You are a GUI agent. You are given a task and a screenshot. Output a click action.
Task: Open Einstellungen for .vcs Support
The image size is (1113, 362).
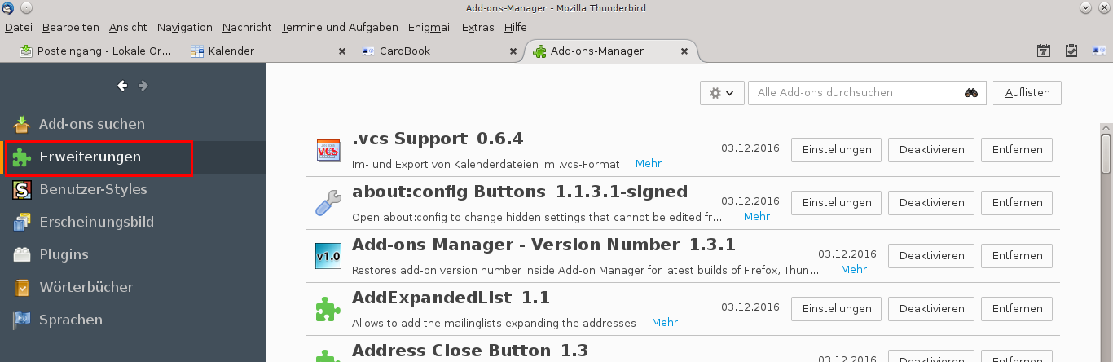pyautogui.click(x=836, y=150)
